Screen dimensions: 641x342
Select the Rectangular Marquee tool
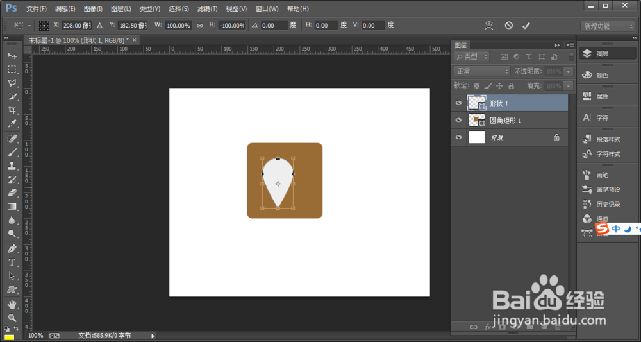(x=12, y=69)
